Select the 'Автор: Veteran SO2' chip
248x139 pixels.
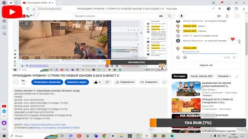(201, 76)
